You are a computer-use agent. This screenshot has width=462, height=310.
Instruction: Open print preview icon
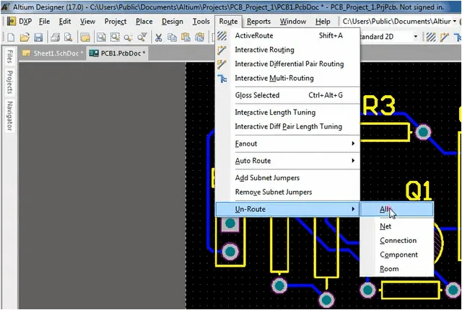(69, 37)
